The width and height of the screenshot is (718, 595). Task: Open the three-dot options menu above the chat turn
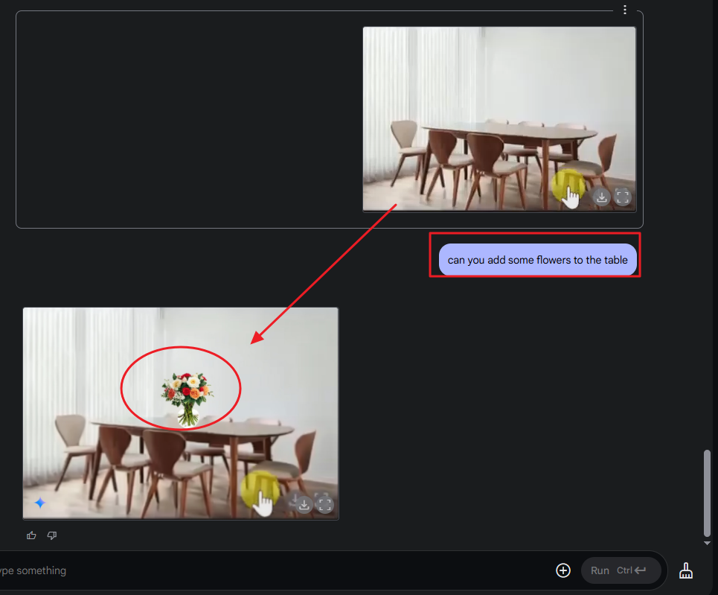coord(624,10)
